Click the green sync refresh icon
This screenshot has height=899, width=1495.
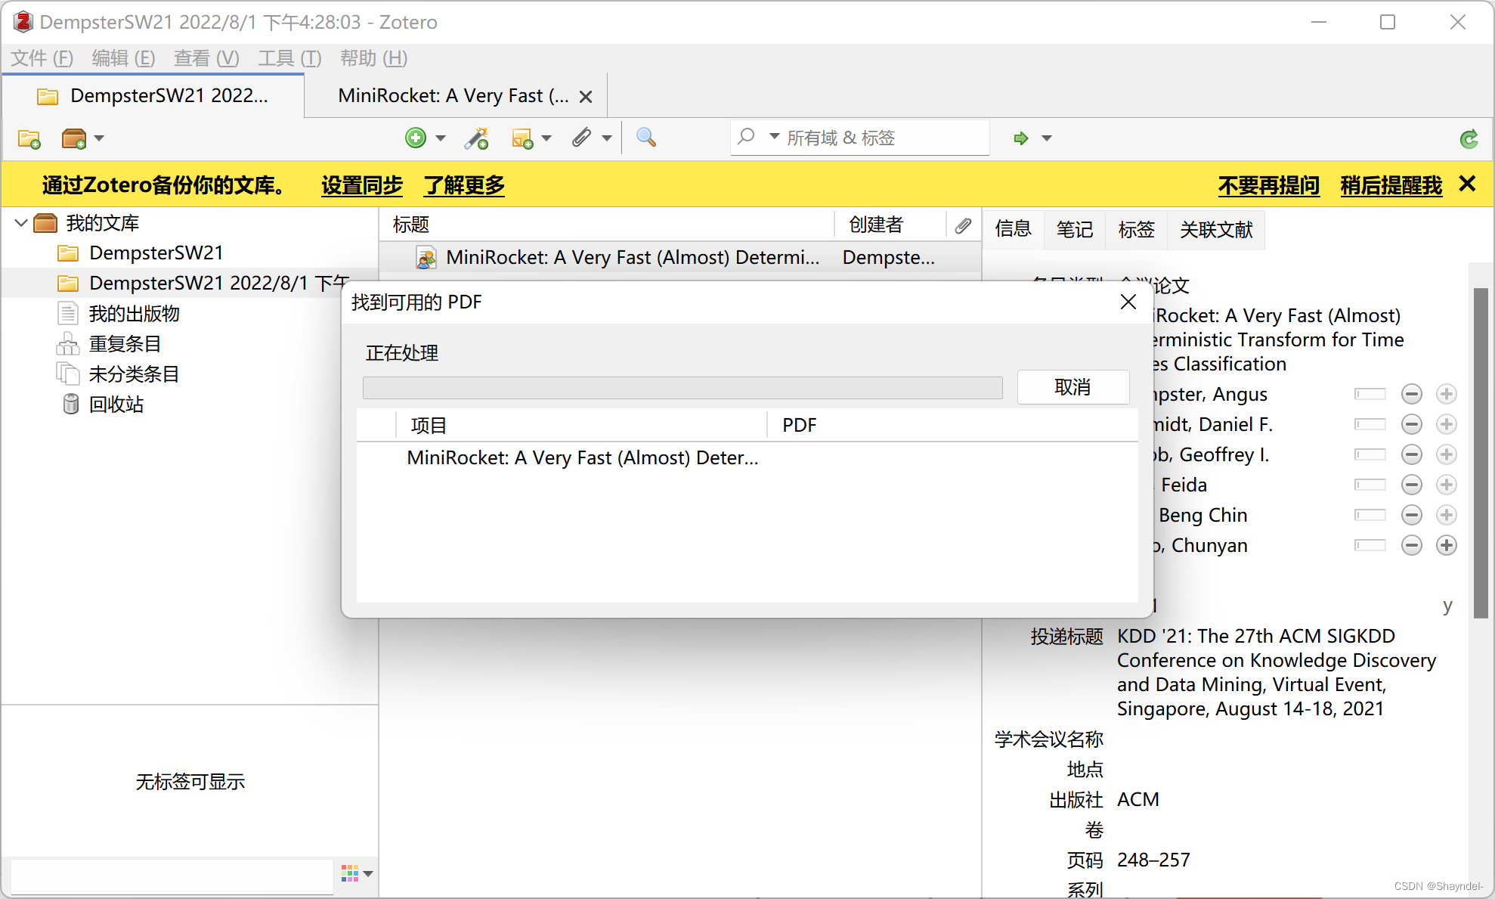(1469, 138)
